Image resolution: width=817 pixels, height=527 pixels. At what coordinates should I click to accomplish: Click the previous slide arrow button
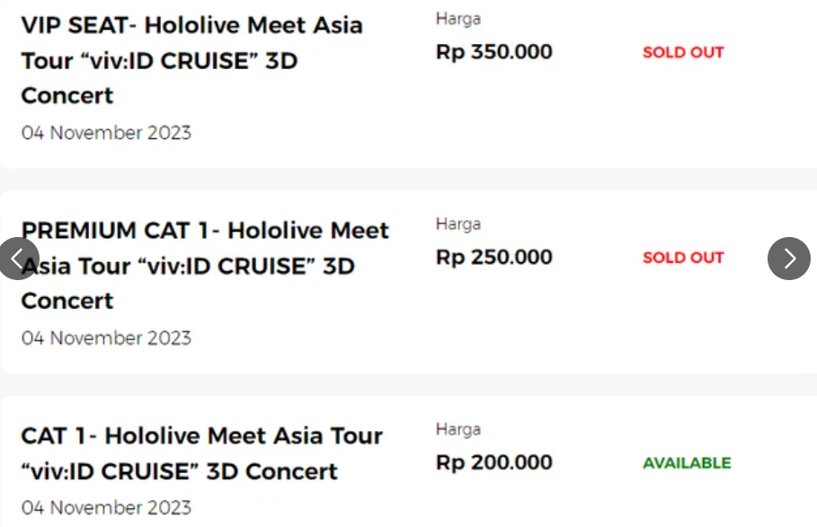[x=18, y=259]
